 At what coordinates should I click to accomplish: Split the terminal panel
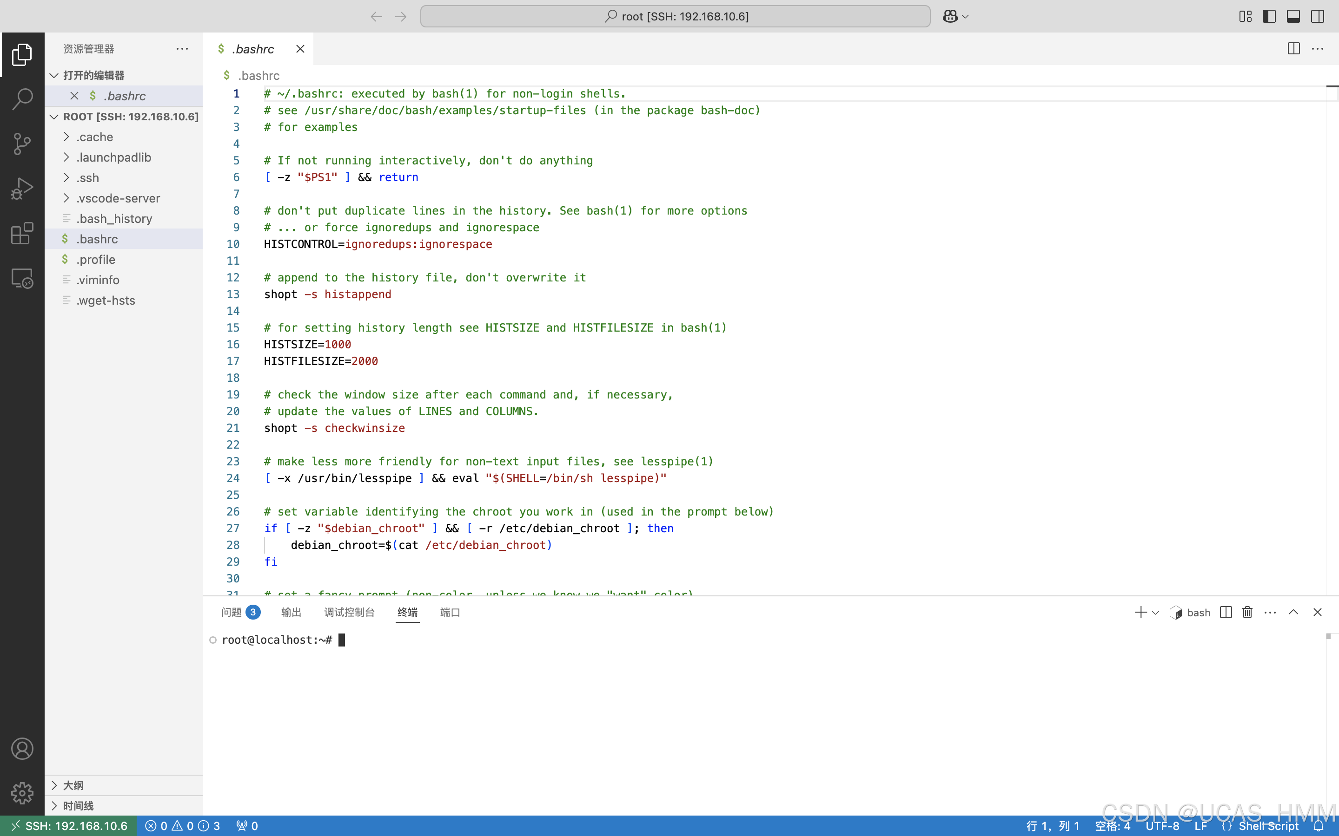tap(1226, 612)
